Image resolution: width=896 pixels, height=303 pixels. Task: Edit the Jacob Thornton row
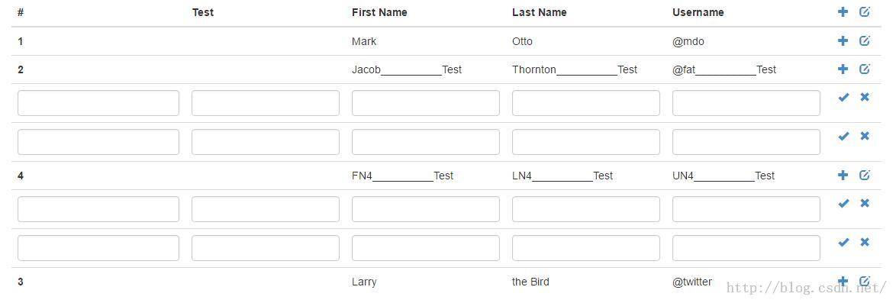865,69
